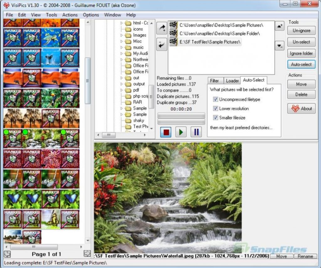
Task: Disable the Lower resolution checkbox
Action: pyautogui.click(x=215, y=109)
